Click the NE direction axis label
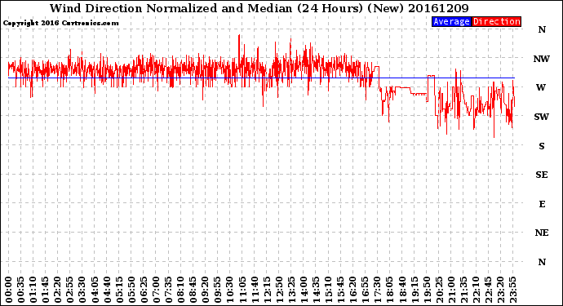Viewport: 563px width, 306px height. (x=542, y=233)
